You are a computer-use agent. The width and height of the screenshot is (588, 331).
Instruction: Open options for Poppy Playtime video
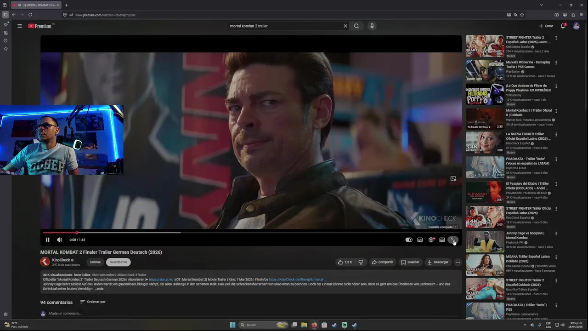[x=556, y=86]
